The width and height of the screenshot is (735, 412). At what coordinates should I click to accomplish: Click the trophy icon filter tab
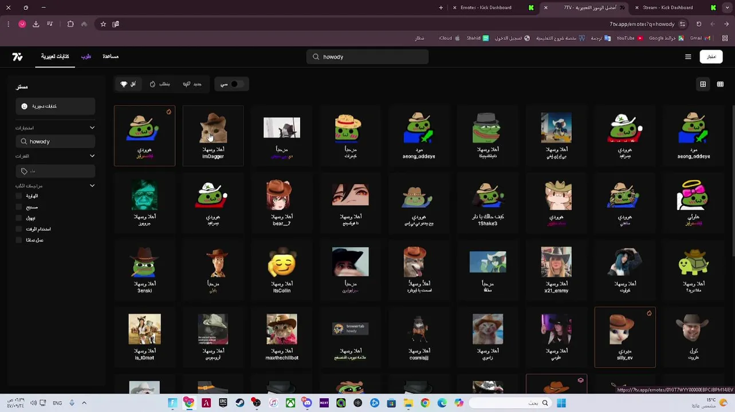pyautogui.click(x=128, y=84)
